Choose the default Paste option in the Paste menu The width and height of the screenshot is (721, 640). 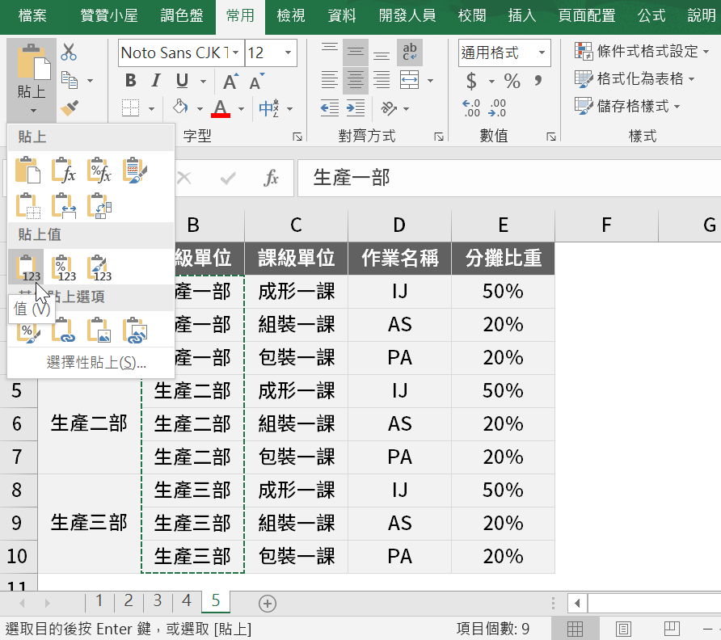click(x=27, y=170)
